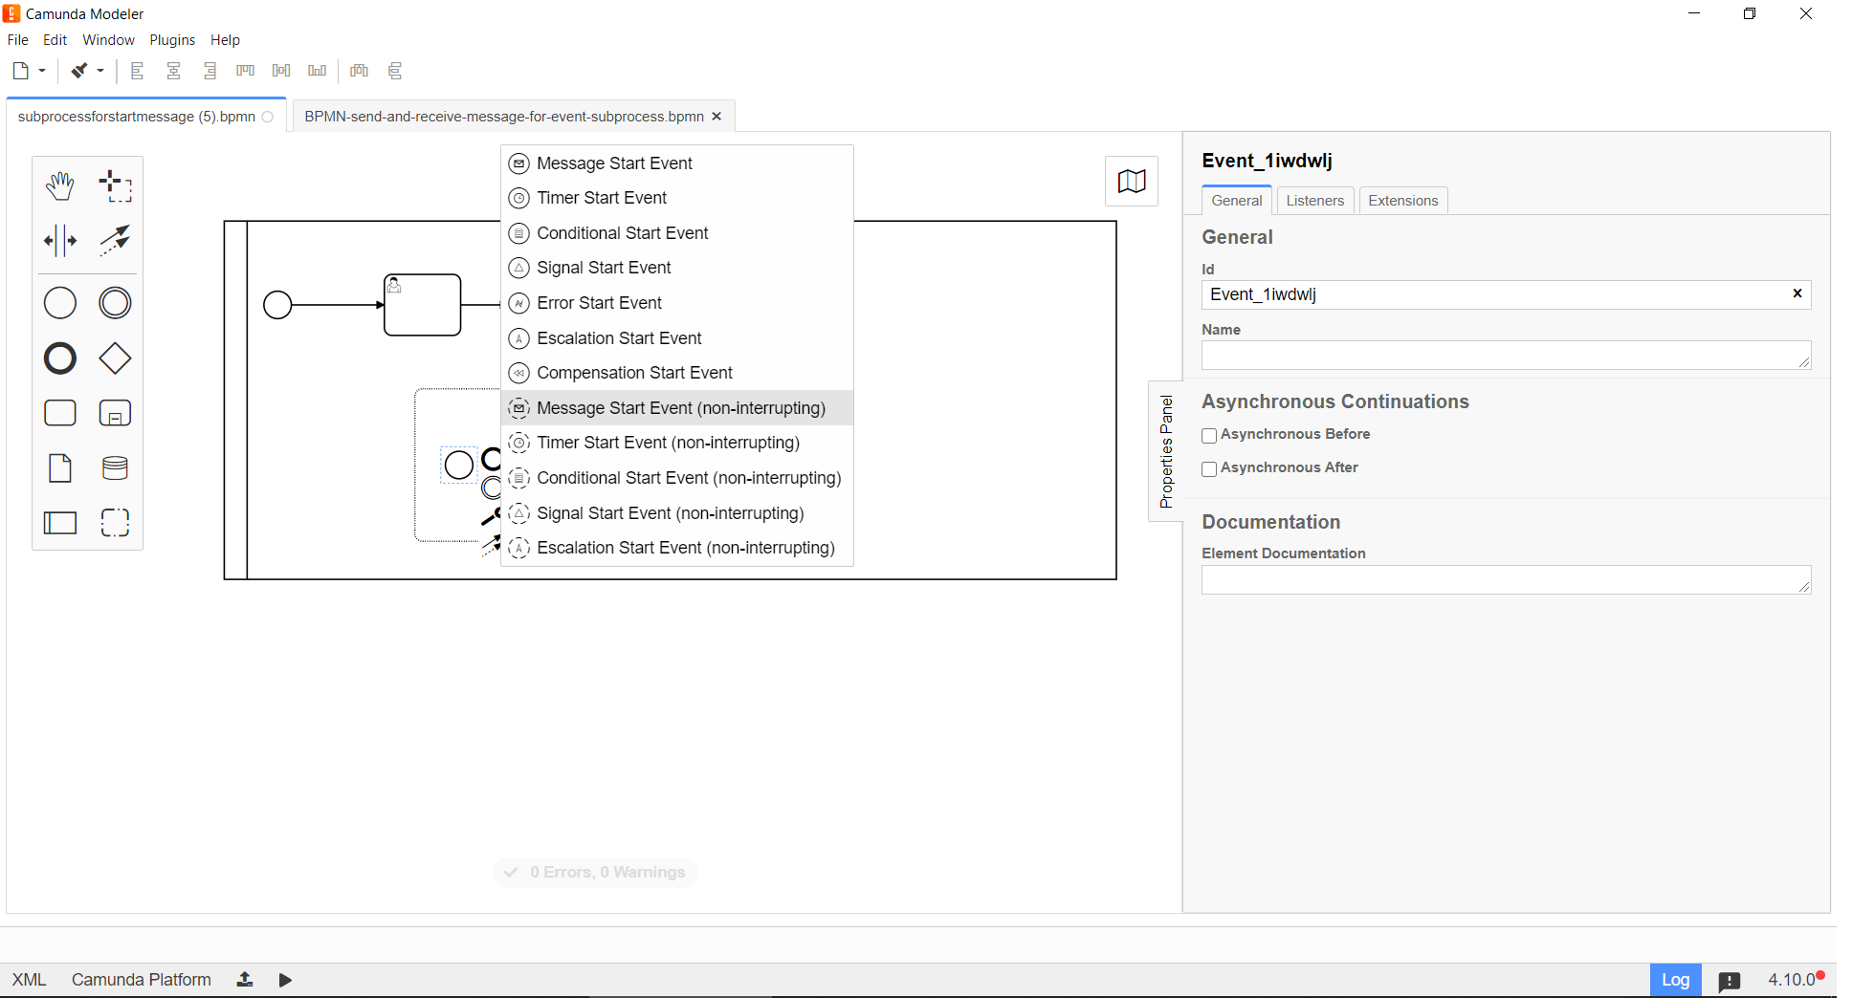
Task: Open the new file dropdown arrow
Action: coord(42,71)
